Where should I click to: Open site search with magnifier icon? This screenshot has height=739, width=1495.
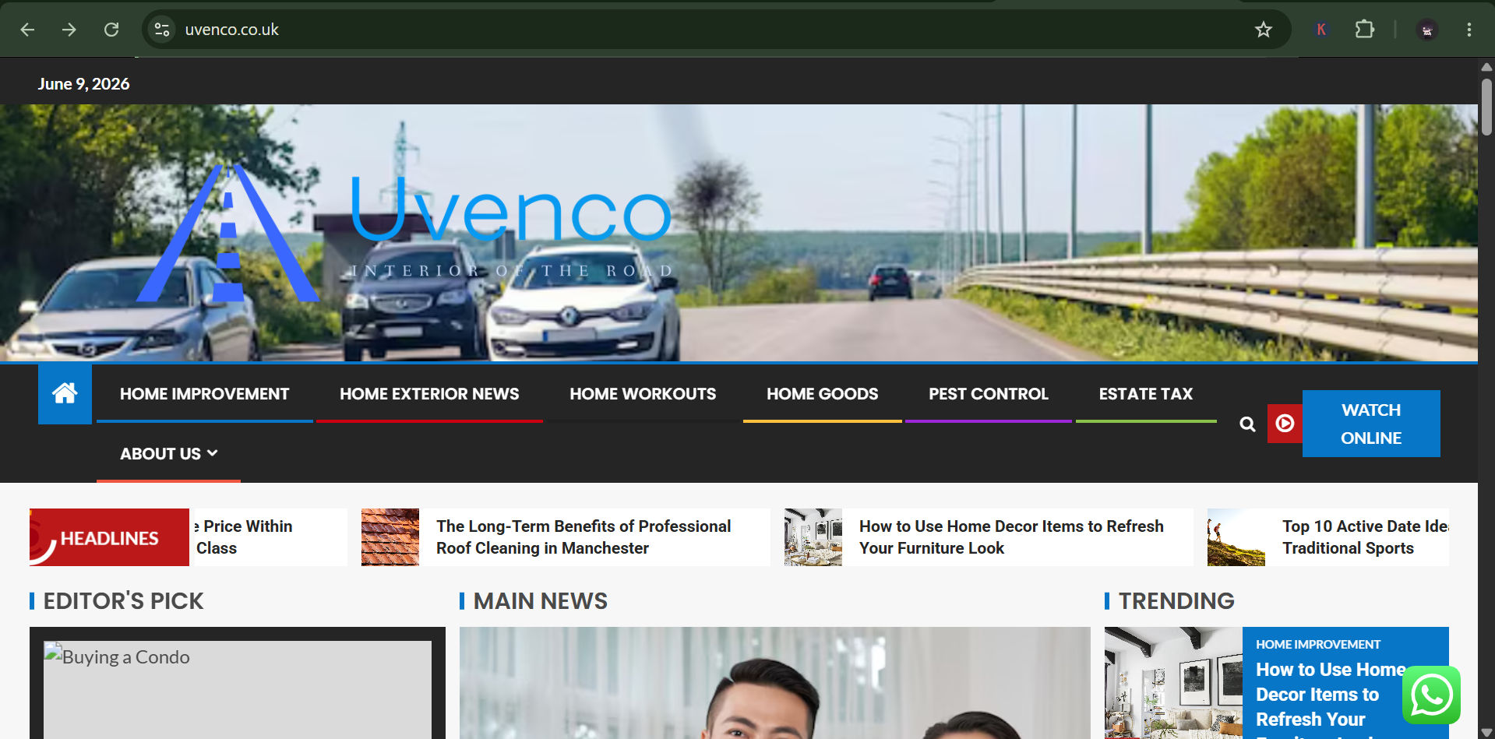pyautogui.click(x=1247, y=424)
